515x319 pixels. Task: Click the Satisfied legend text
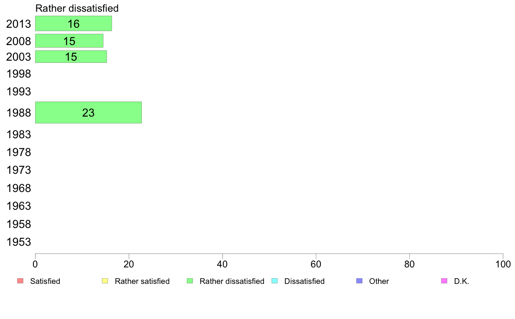pyautogui.click(x=45, y=281)
